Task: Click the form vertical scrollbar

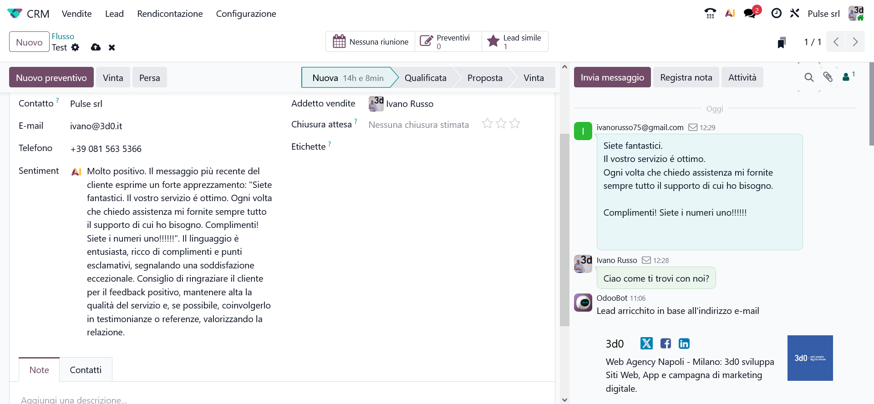Action: pos(564,230)
